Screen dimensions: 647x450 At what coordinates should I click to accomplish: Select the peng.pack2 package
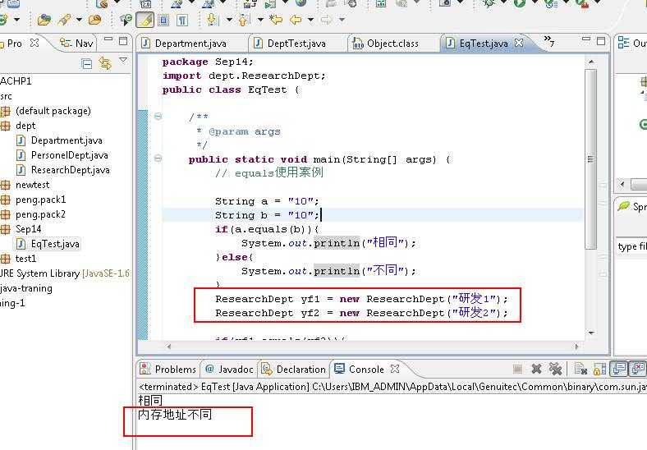pos(40,214)
